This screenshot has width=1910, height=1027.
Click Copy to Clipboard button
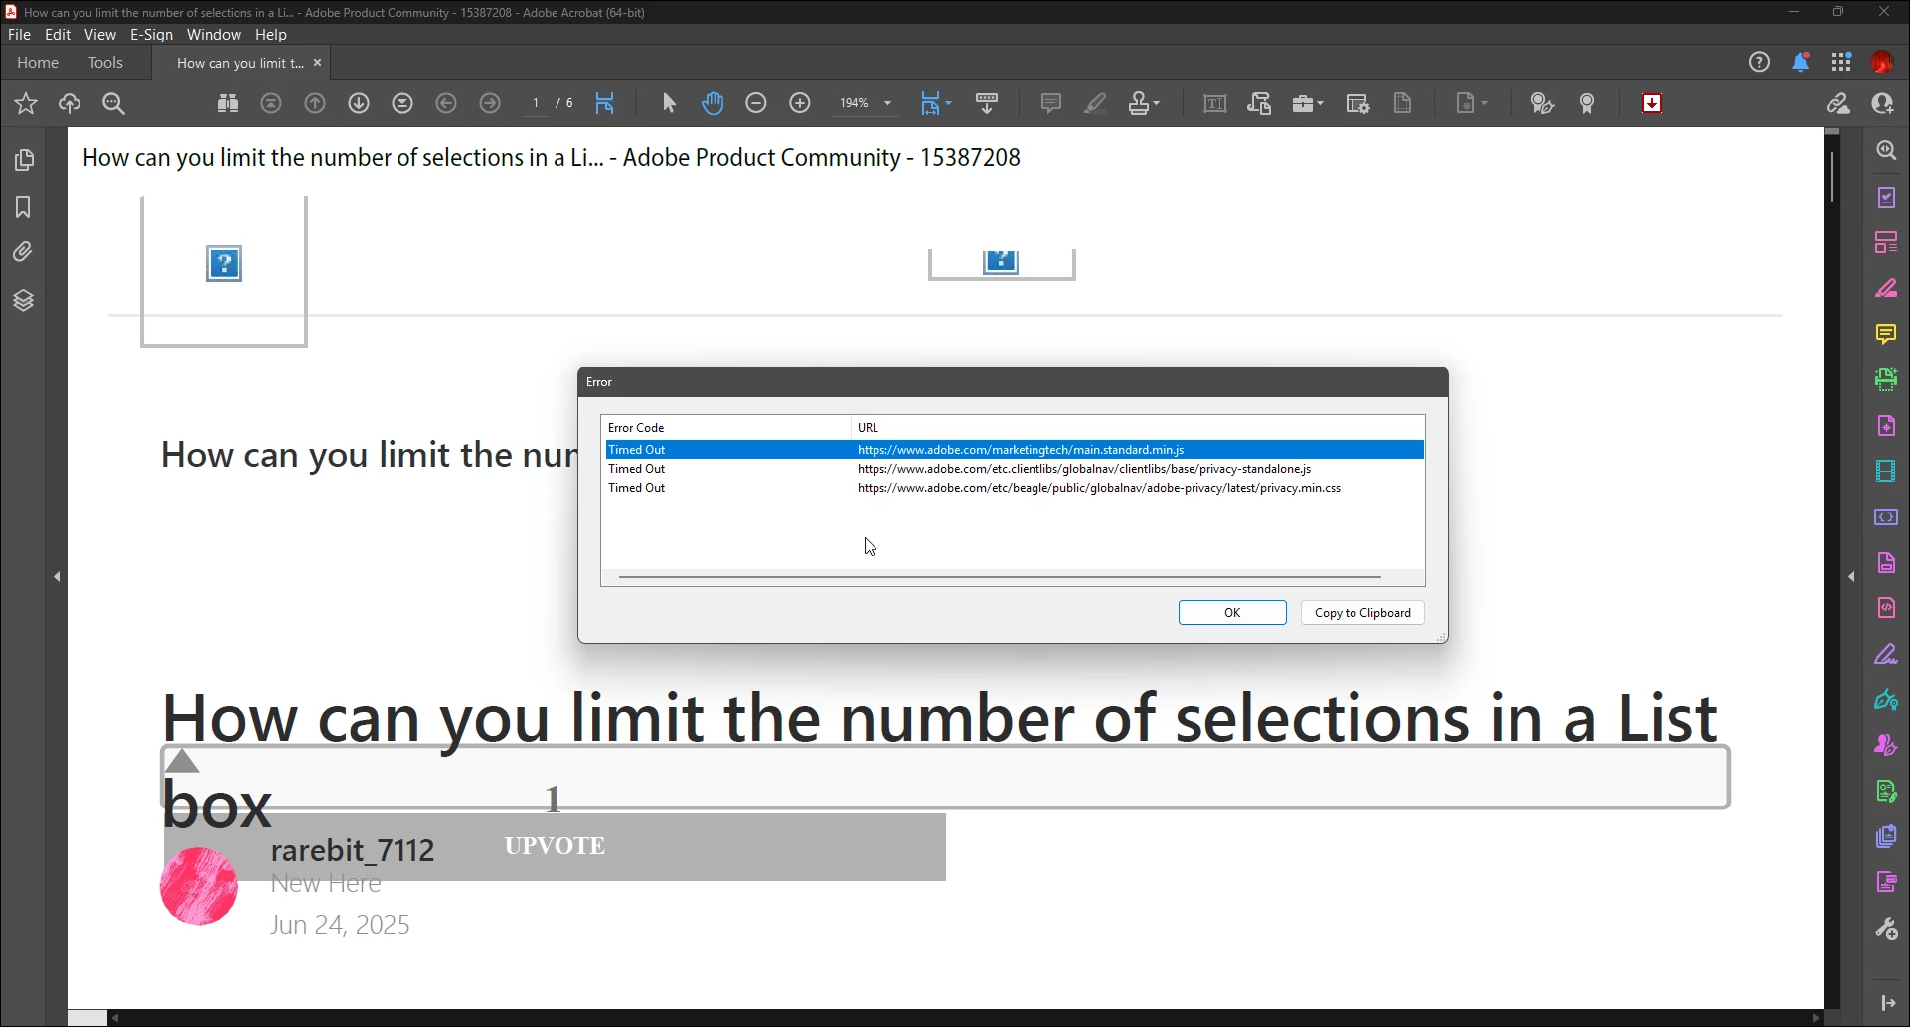[x=1362, y=613]
